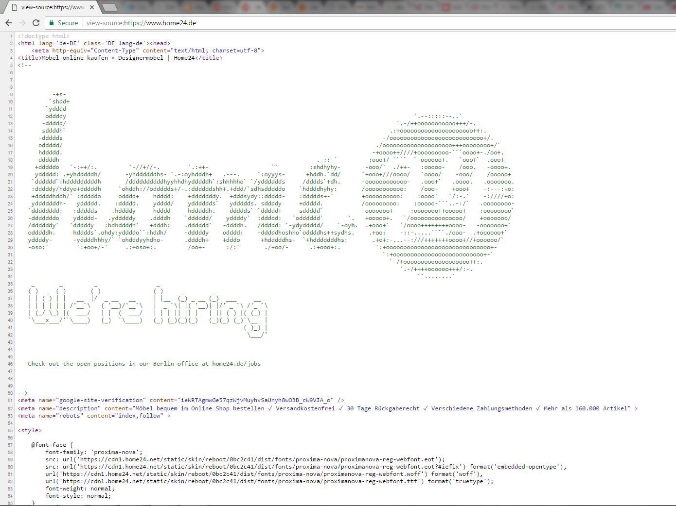This screenshot has width=676, height=506.
Task: Open a new tab with the new-tab button
Action: point(110,7)
